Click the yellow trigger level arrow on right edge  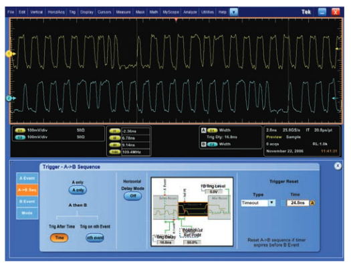[338, 49]
